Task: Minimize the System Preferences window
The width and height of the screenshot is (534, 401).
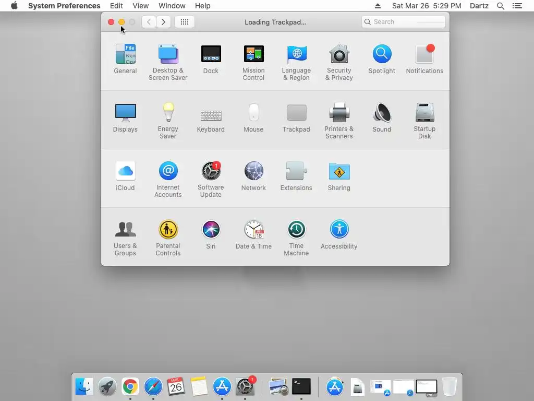Action: click(121, 22)
